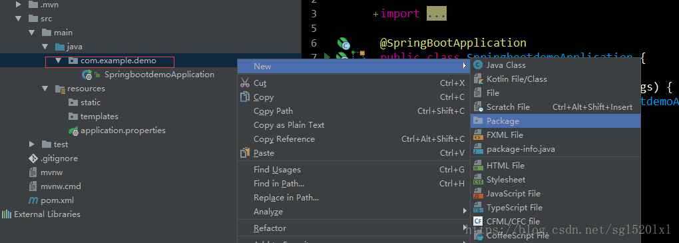This screenshot has width=679, height=243.
Task: Click the Kotlin File/Class icon
Action: pos(478,79)
